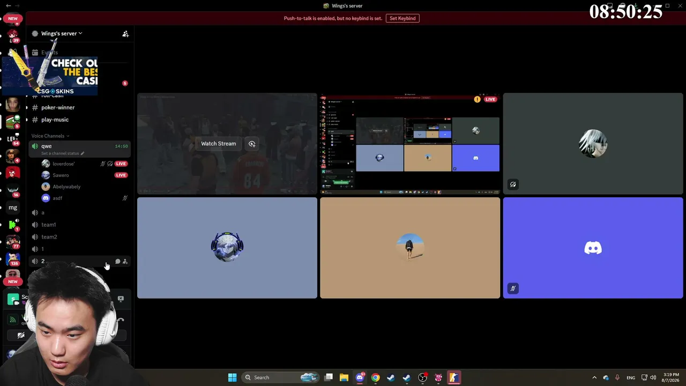The height and width of the screenshot is (386, 686).
Task: Click the Set Keybind button
Action: (402, 18)
